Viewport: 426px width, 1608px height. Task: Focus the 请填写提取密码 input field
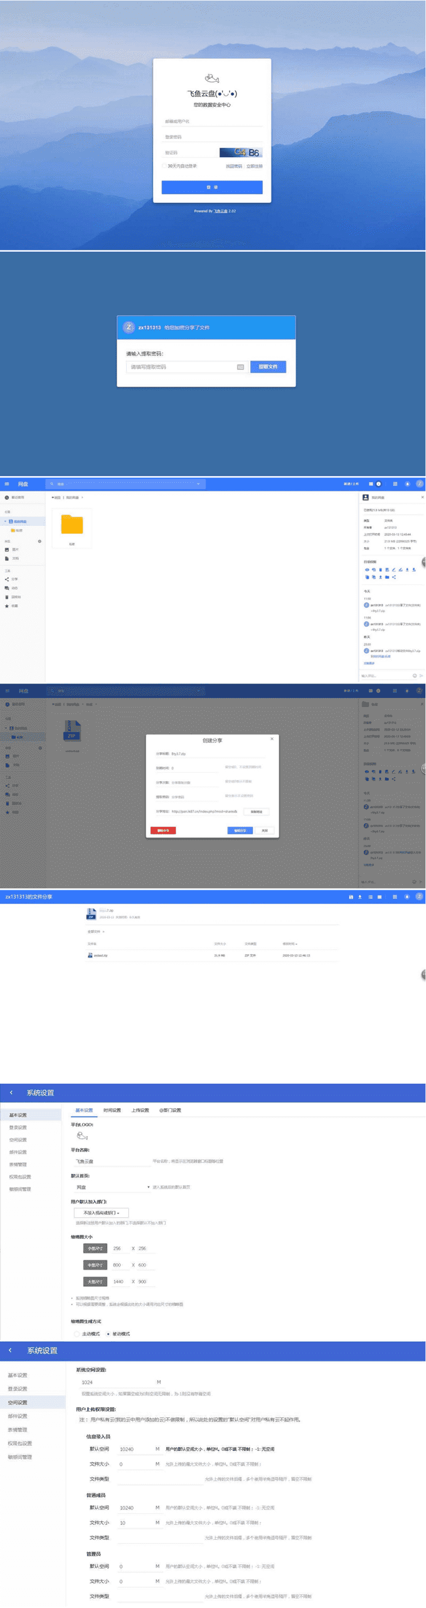(186, 367)
